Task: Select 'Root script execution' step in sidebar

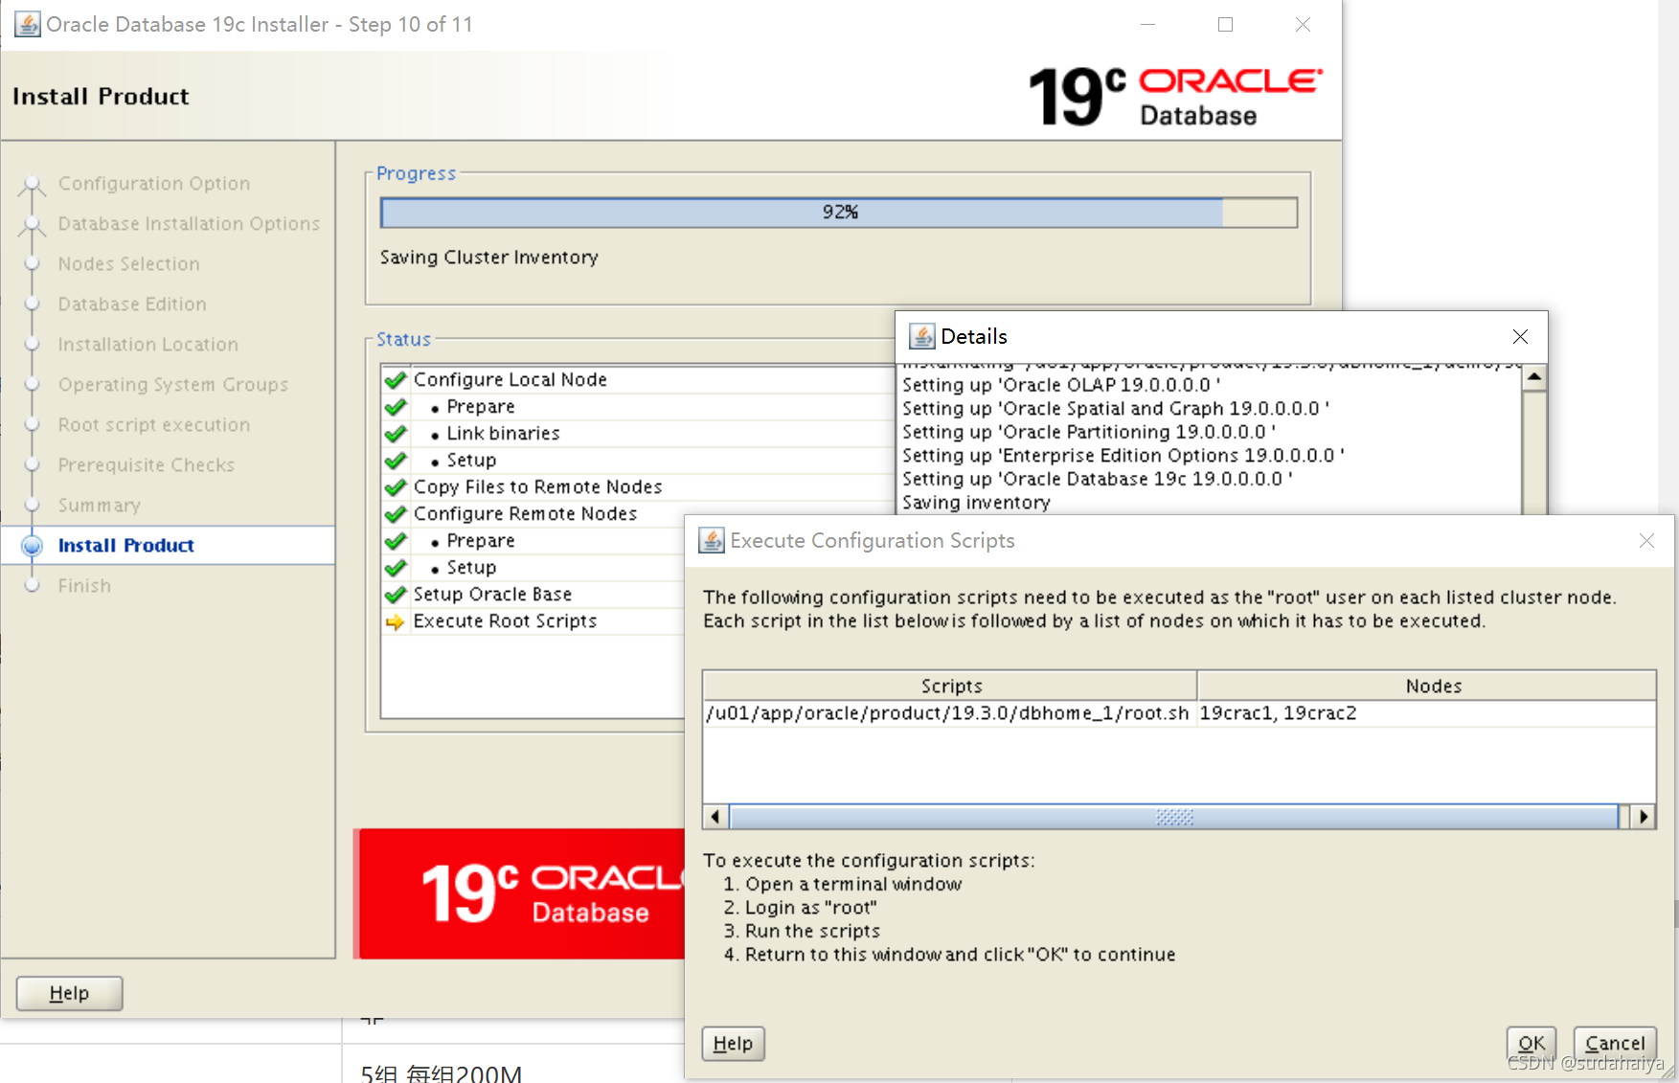Action: pyautogui.click(x=154, y=424)
